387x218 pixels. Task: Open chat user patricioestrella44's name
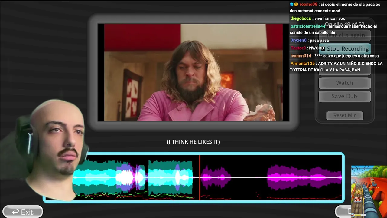(x=308, y=26)
